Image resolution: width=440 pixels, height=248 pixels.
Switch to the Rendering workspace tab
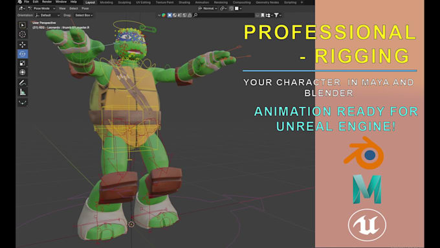tap(221, 2)
